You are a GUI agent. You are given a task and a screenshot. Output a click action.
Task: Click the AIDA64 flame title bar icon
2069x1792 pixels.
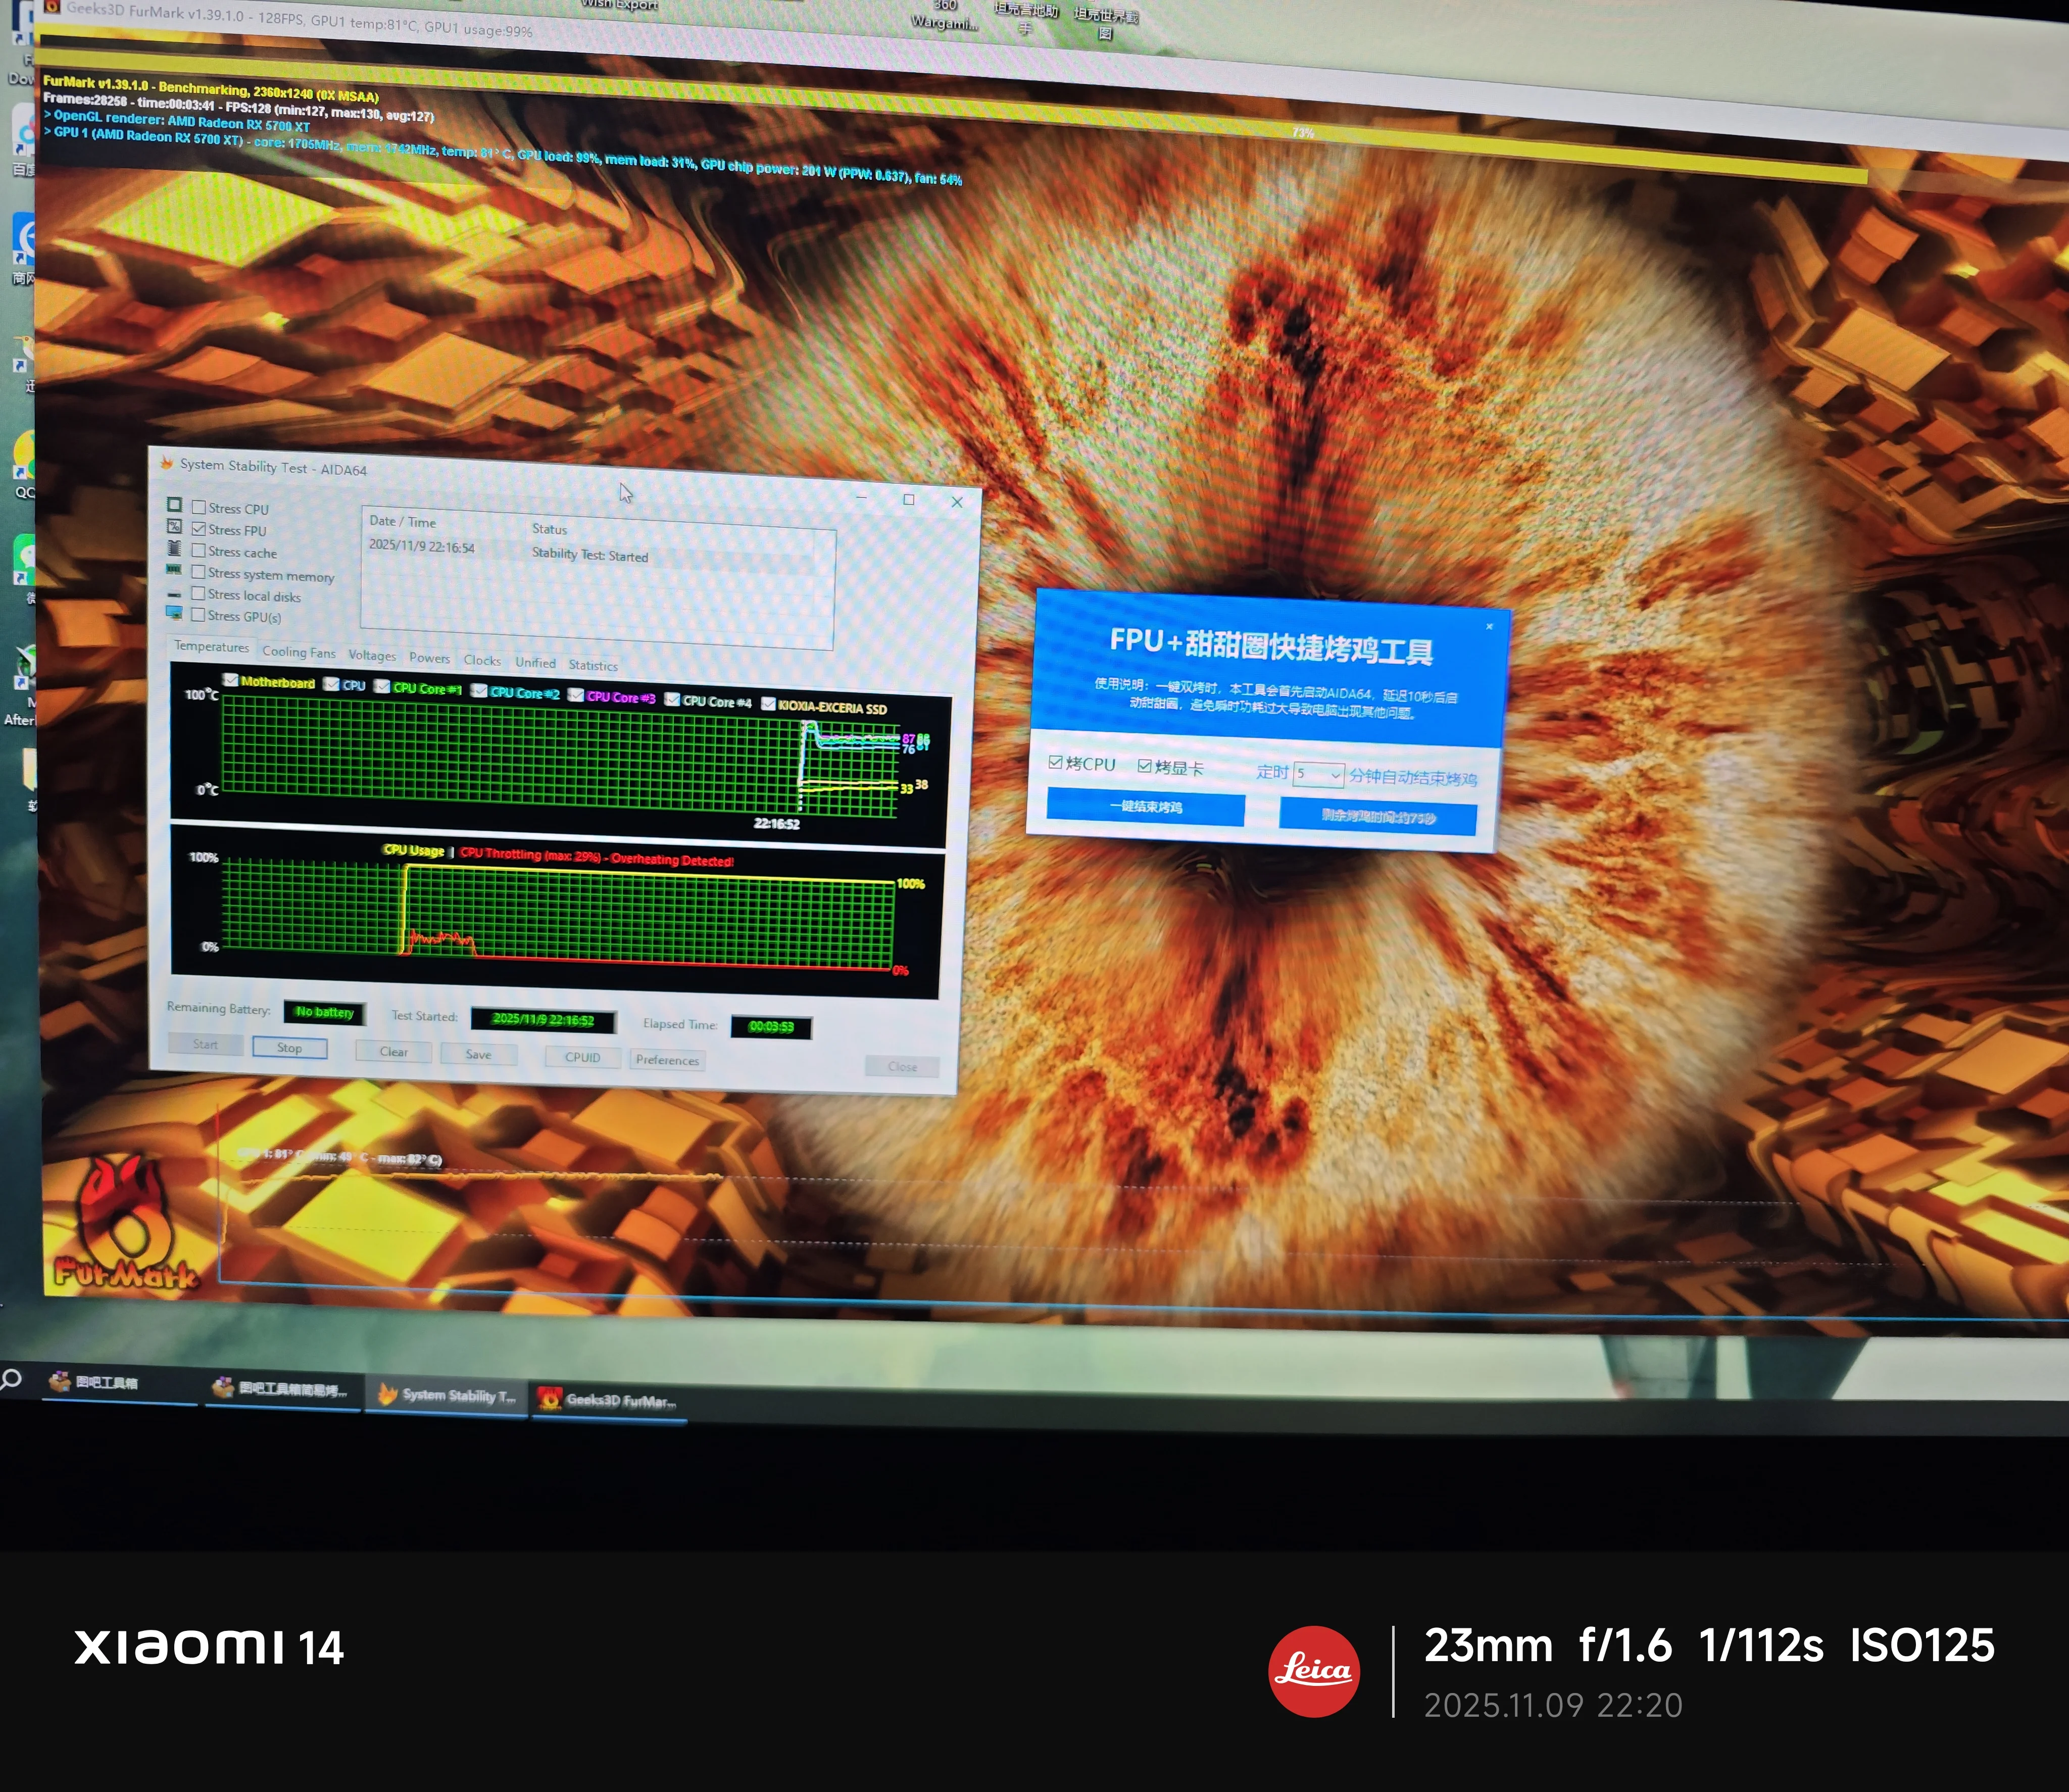tap(167, 463)
